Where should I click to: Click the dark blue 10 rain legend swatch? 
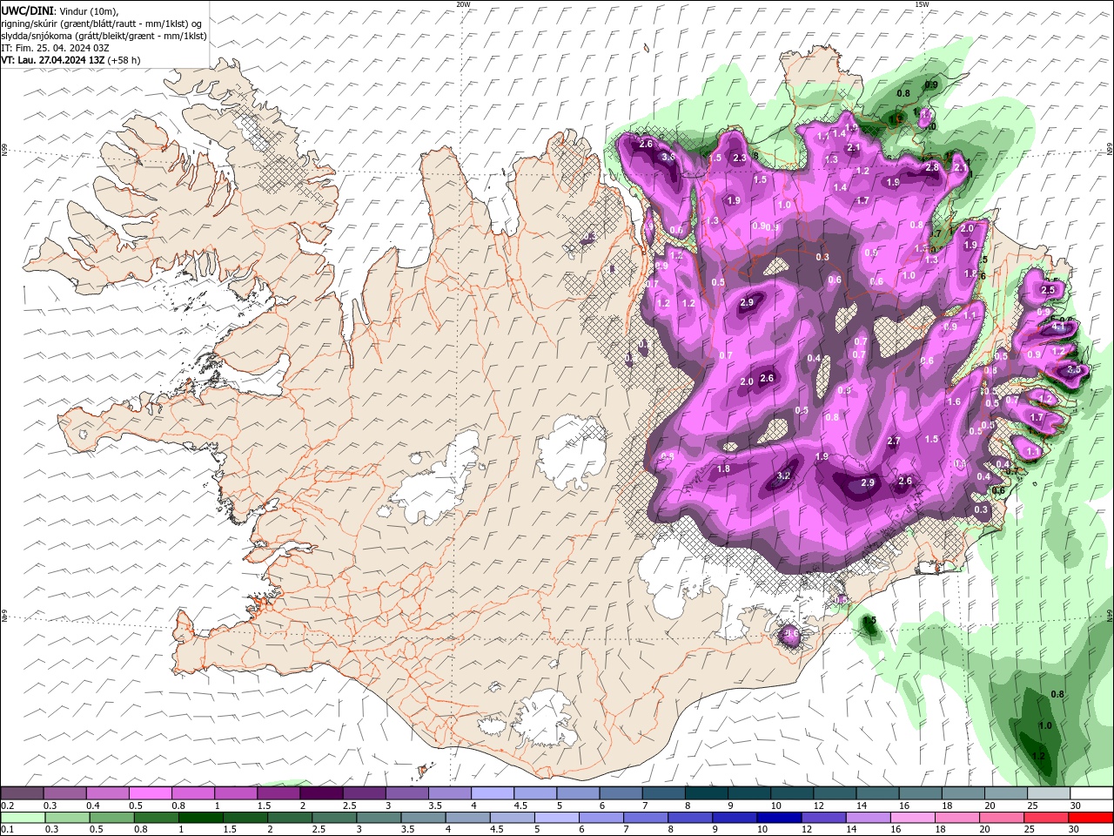[x=778, y=818]
